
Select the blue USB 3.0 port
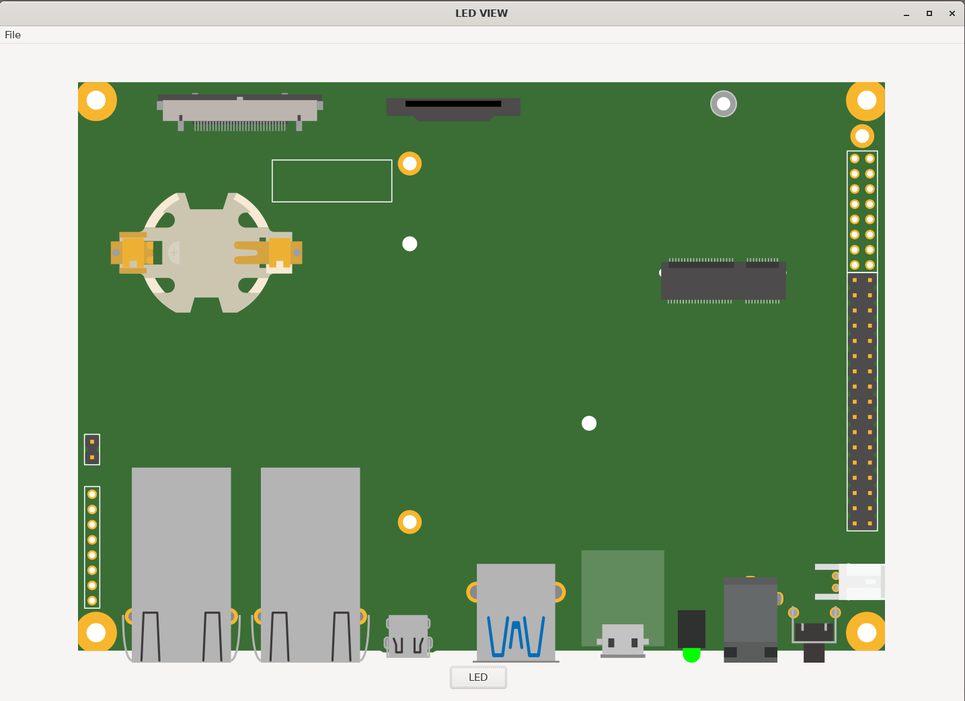coord(516,614)
